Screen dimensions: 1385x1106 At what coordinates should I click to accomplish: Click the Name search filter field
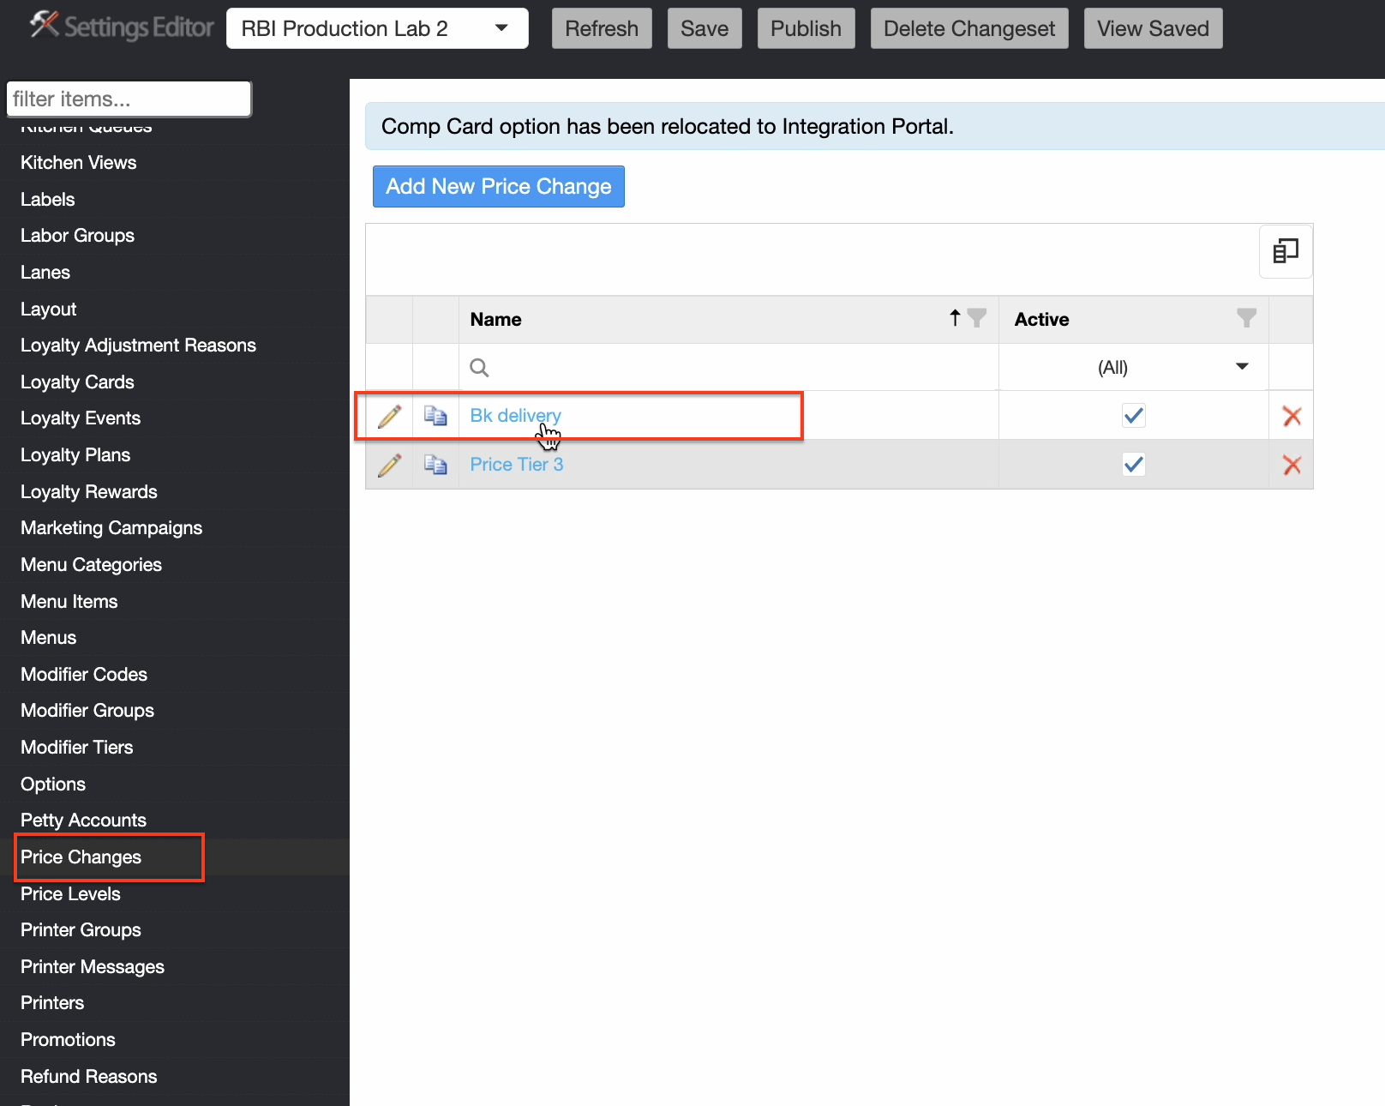[x=728, y=367]
